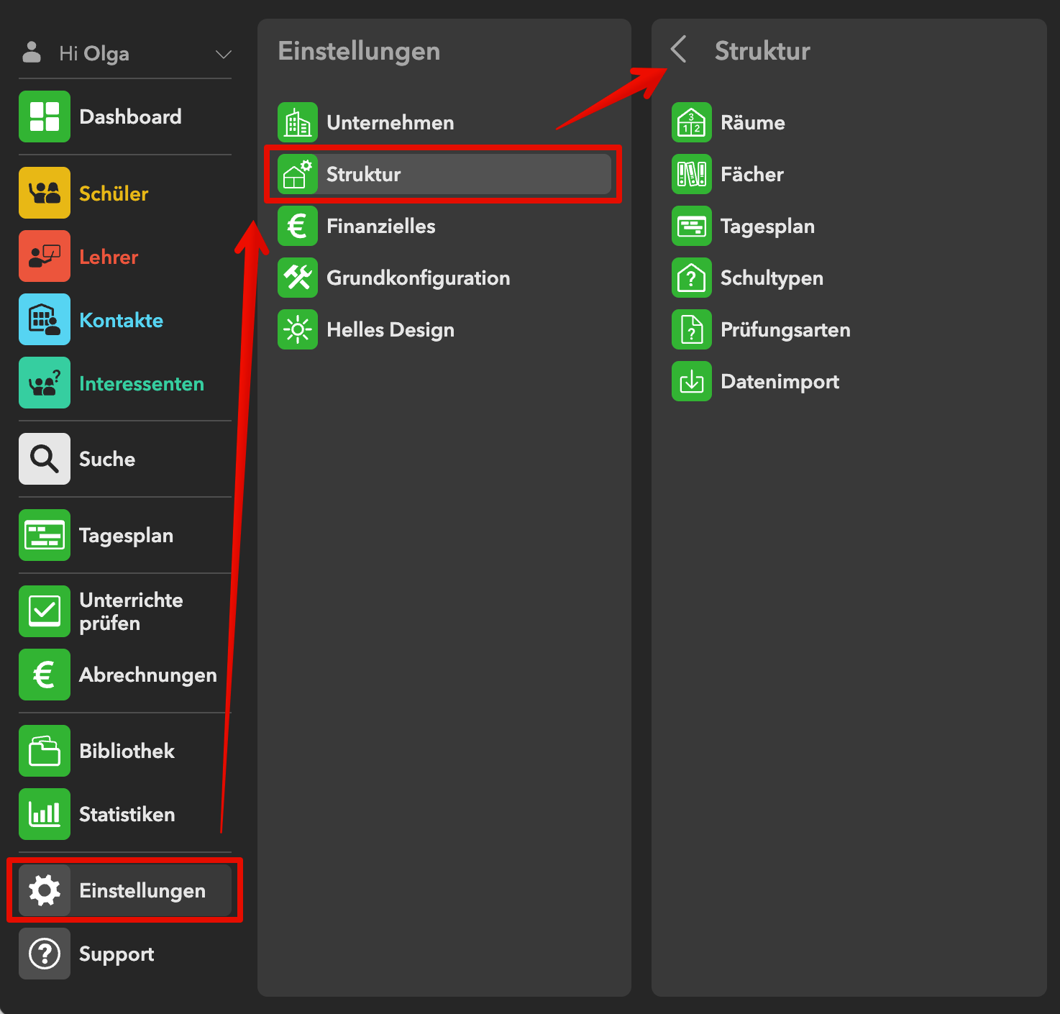Viewport: 1060px width, 1014px height.
Task: Click the blue Kontakte icon
Action: (45, 319)
